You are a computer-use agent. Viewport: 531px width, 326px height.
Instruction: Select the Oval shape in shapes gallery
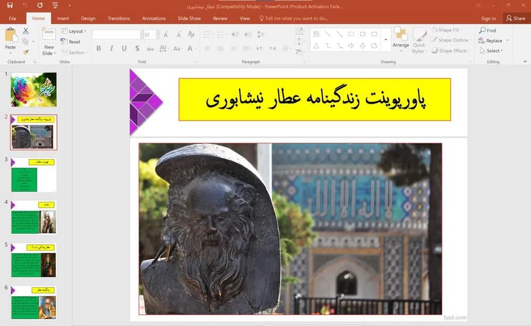[363, 34]
